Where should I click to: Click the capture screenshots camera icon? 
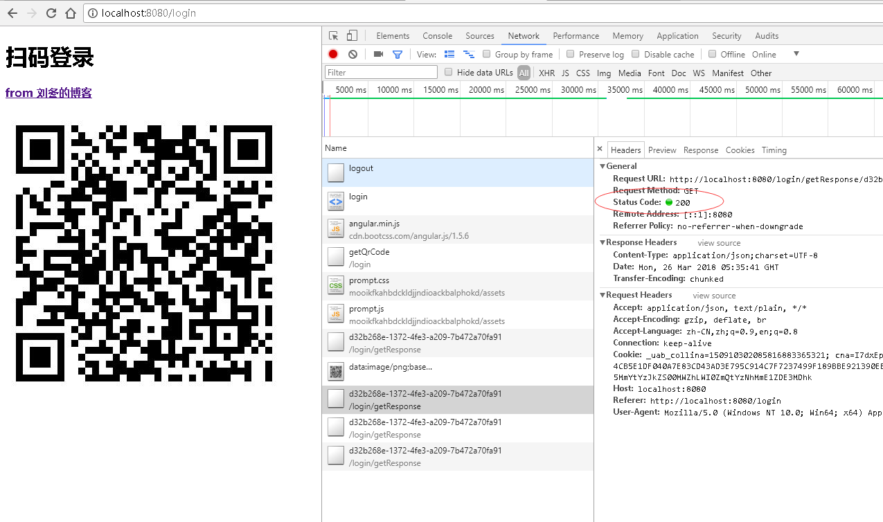tap(378, 54)
